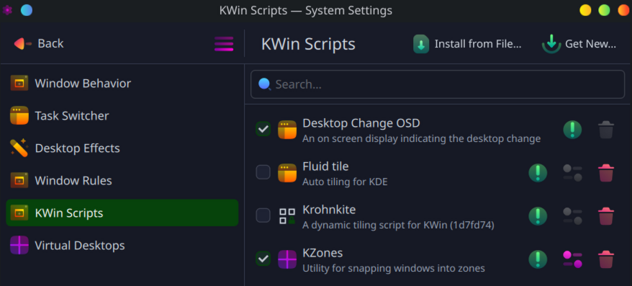Click "An on screen display indicating" description
632x286 pixels.
[421, 139]
